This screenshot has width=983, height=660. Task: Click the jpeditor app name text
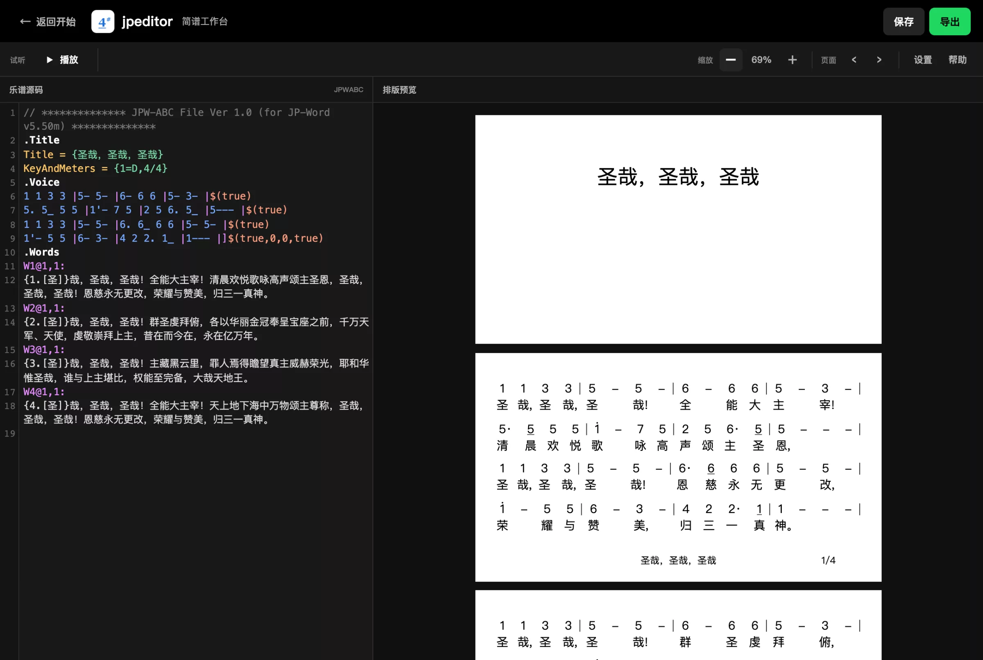tap(147, 21)
